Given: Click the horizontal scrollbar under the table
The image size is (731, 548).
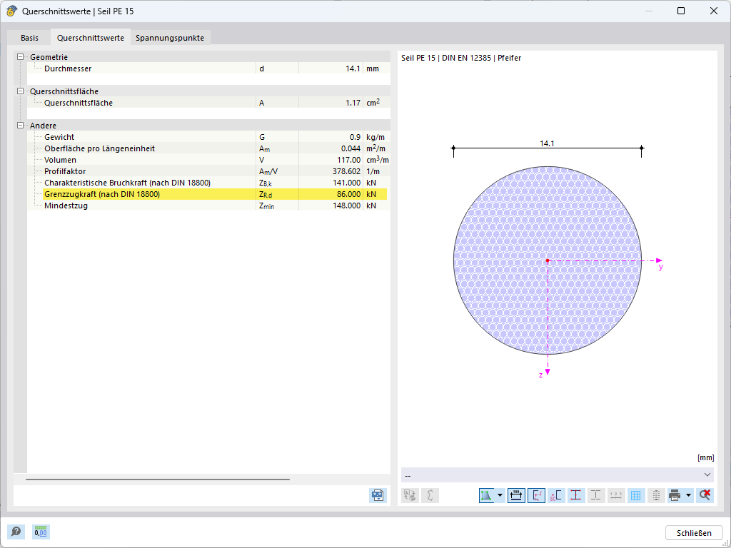Looking at the screenshot, I should [157, 478].
